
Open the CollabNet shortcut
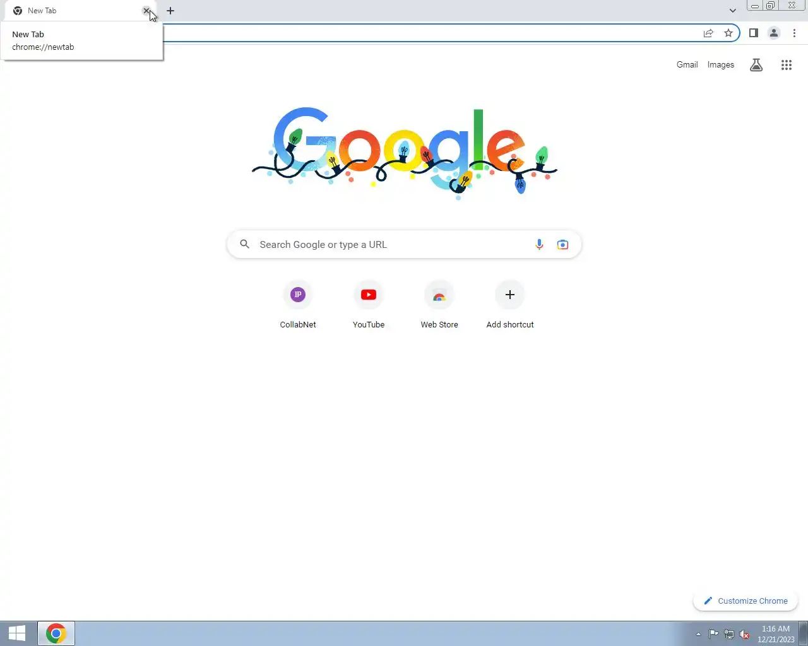click(298, 305)
